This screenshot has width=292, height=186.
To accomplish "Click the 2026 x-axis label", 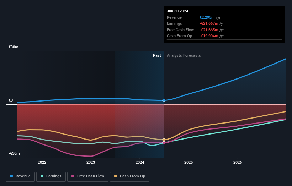I will click(238, 162).
